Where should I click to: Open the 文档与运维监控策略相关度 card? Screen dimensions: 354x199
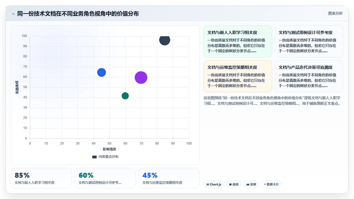coord(238,76)
